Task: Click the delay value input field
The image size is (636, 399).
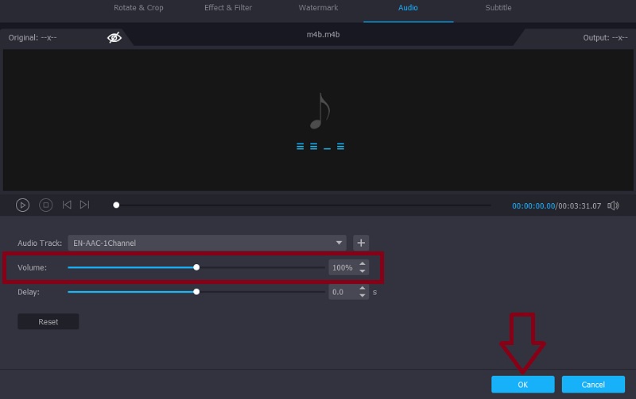Action: [342, 292]
